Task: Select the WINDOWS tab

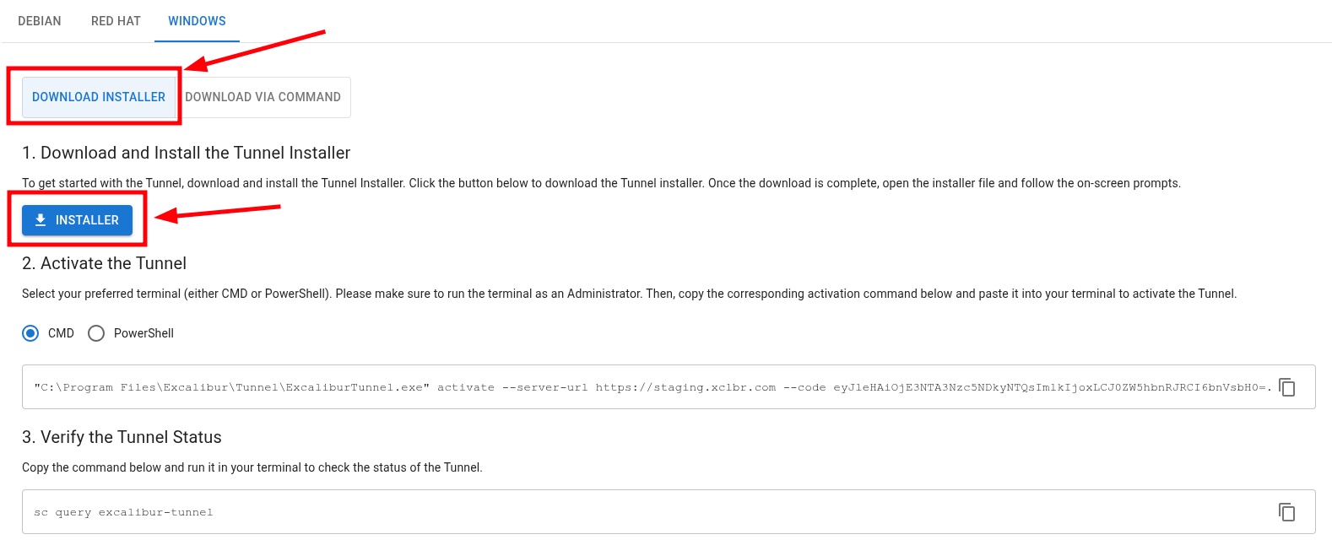Action: click(x=197, y=21)
